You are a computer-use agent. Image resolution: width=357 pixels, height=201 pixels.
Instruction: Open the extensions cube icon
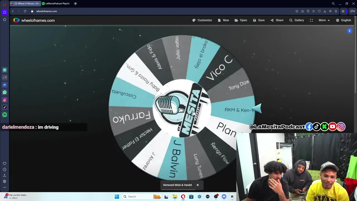point(343,11)
